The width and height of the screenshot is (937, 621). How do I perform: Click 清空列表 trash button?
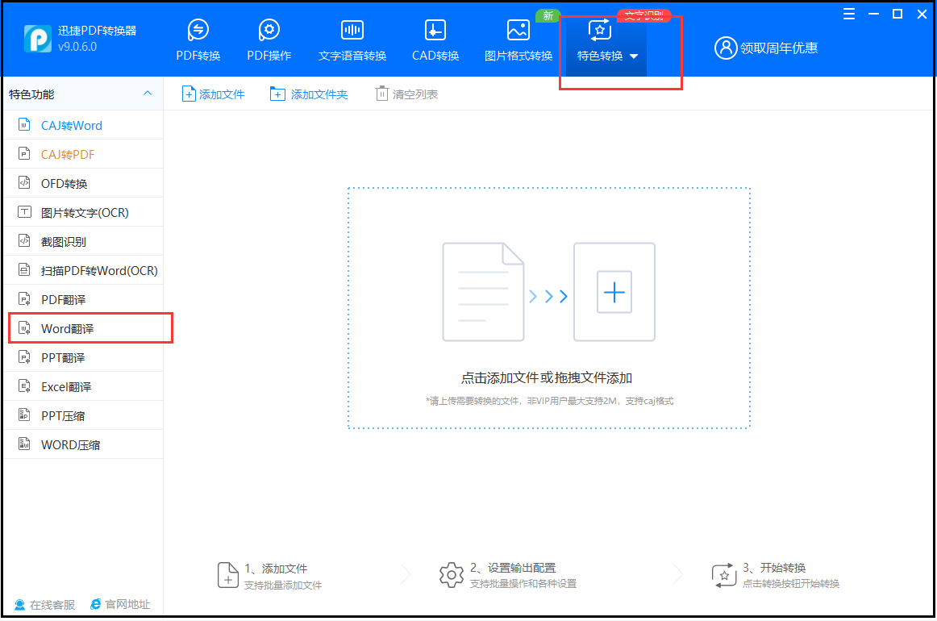coord(406,94)
